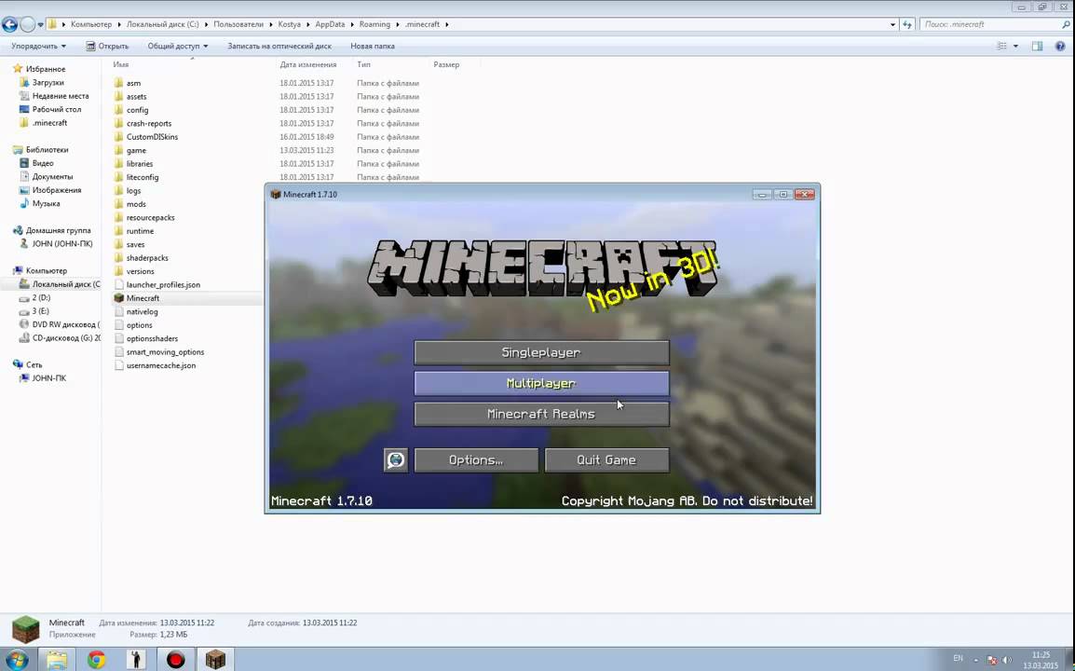Expand the address bar history dropdown
The width and height of the screenshot is (1075, 671).
click(x=891, y=24)
